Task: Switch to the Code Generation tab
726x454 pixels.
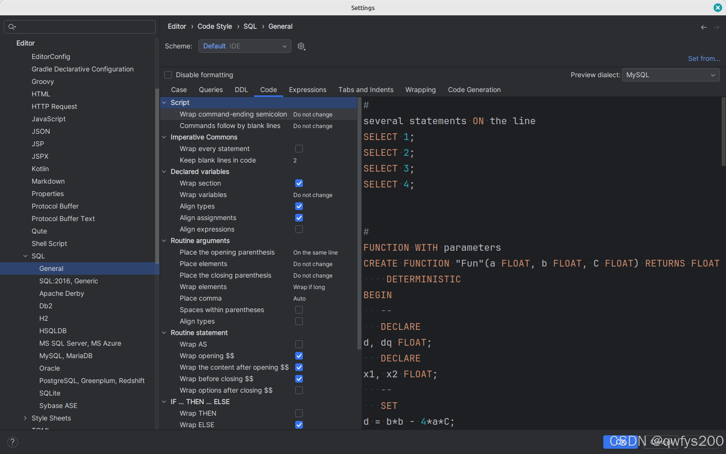Action: click(x=474, y=90)
